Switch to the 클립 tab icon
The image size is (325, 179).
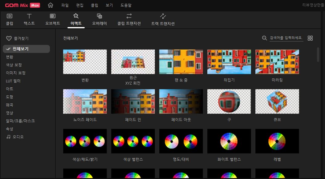coord(10,16)
